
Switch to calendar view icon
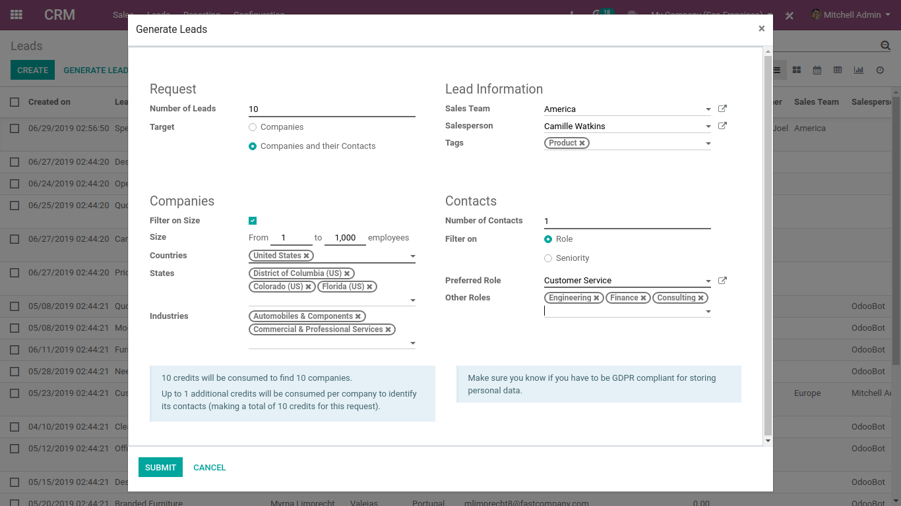click(x=817, y=70)
